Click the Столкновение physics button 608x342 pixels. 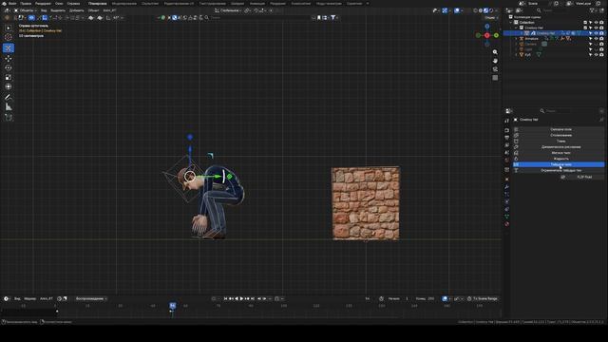click(x=559, y=135)
